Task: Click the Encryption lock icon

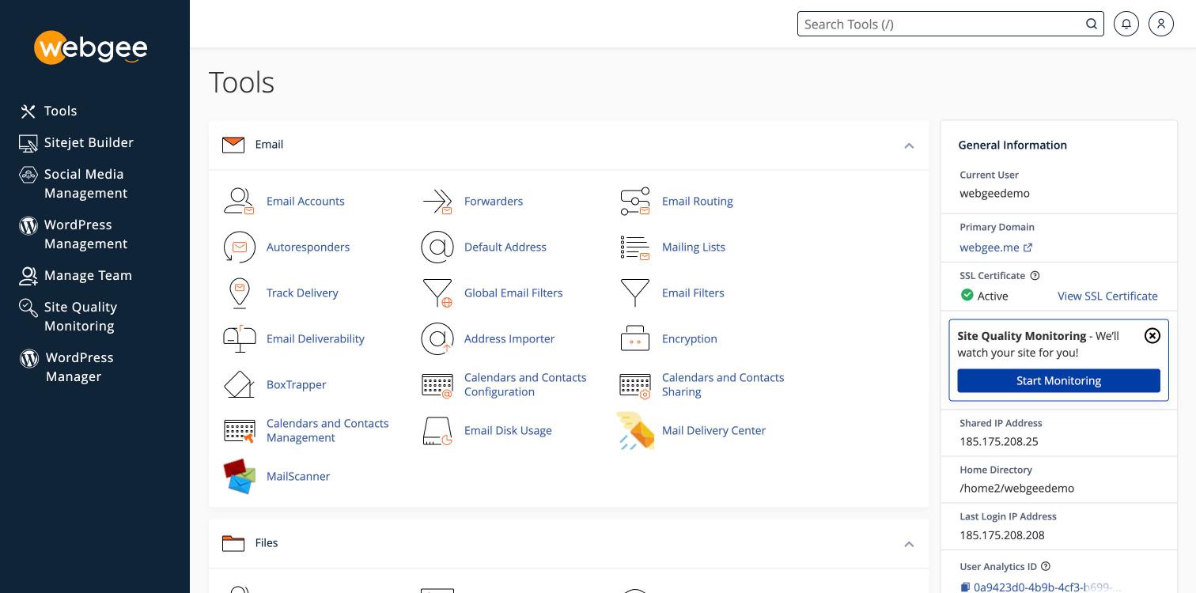Action: 634,338
